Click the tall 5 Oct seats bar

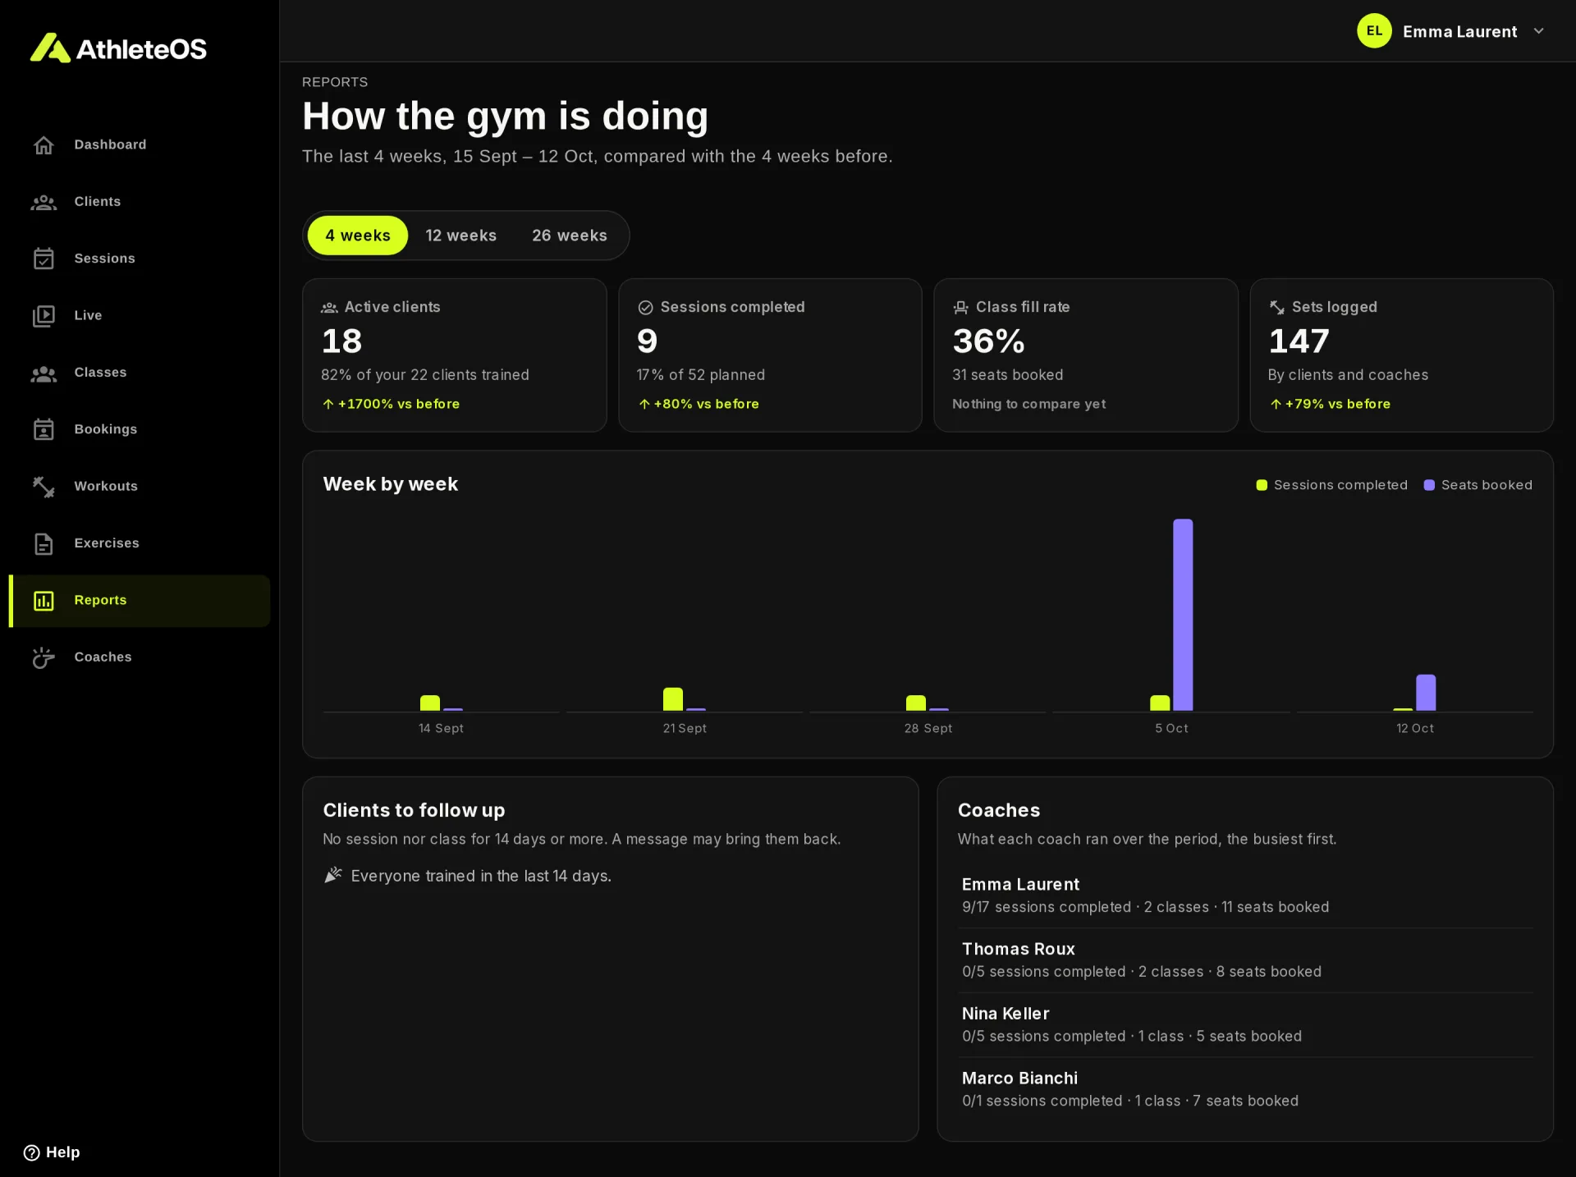1183,615
